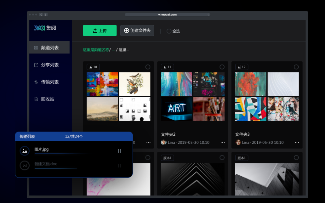This screenshot has height=203, width=325.
Task: Pause the 图片.jpg transfer
Action: coord(119,151)
